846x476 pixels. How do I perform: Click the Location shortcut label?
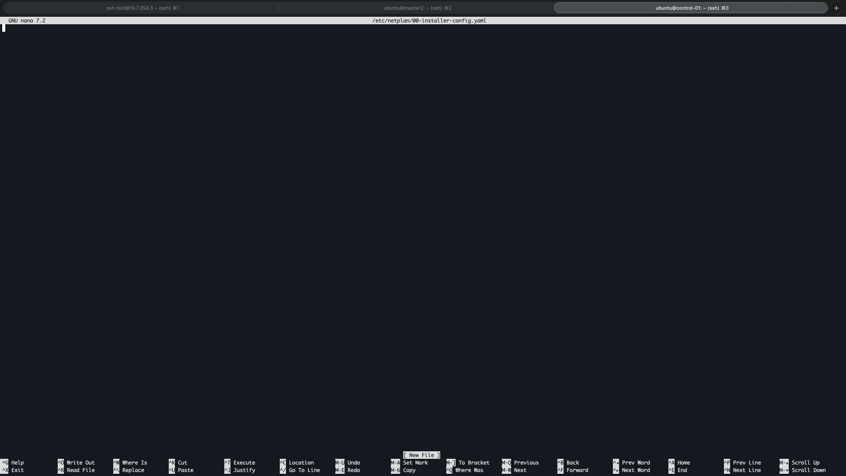point(301,463)
